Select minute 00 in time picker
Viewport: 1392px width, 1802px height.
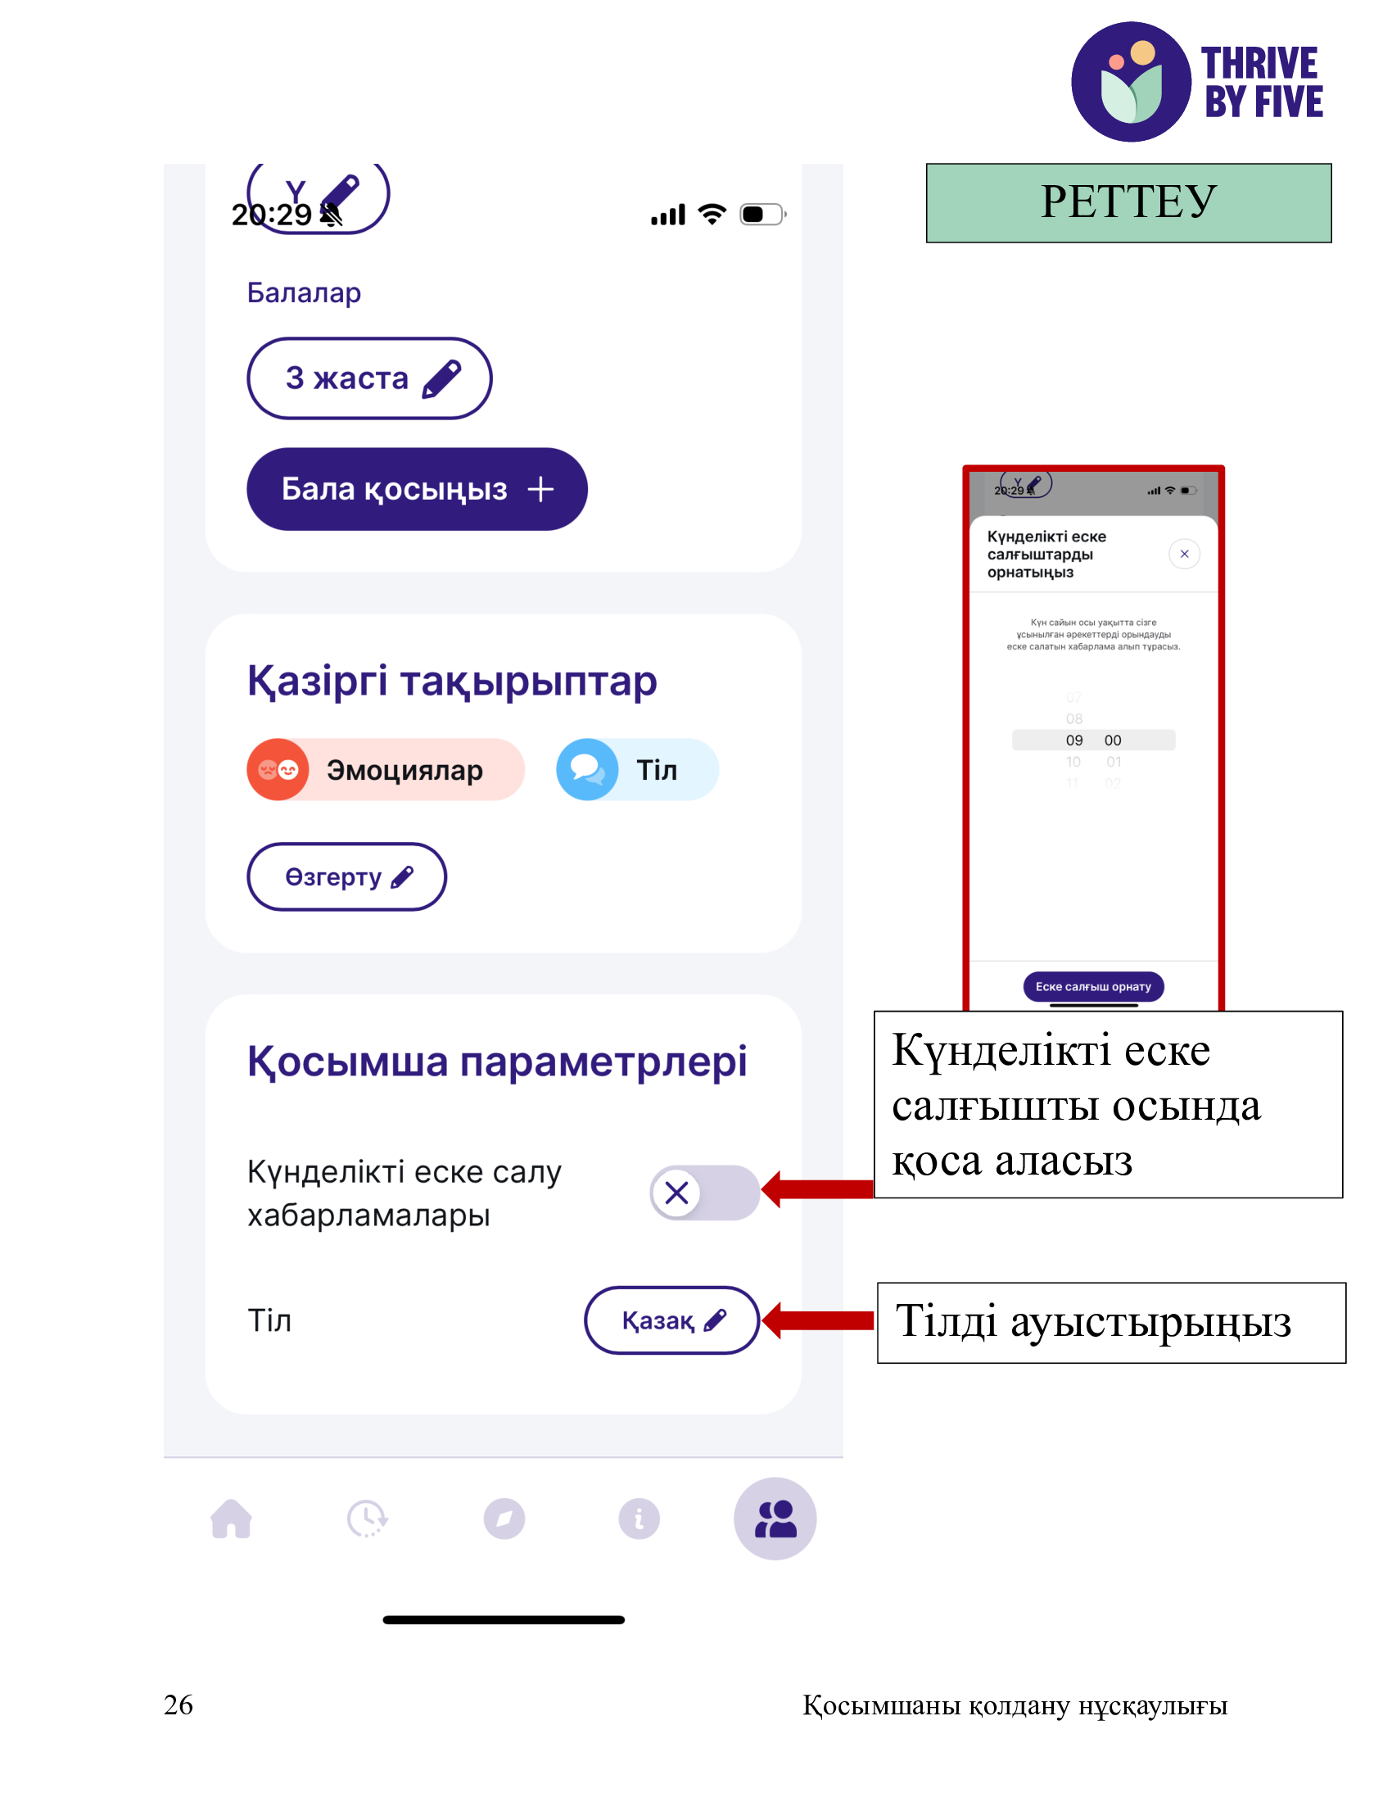1113,740
